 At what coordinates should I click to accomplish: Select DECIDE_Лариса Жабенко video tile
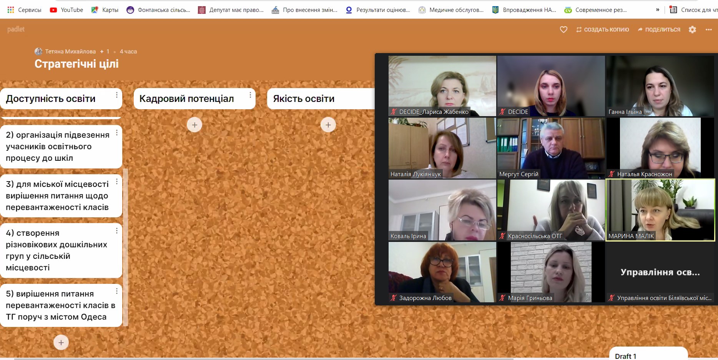point(442,86)
